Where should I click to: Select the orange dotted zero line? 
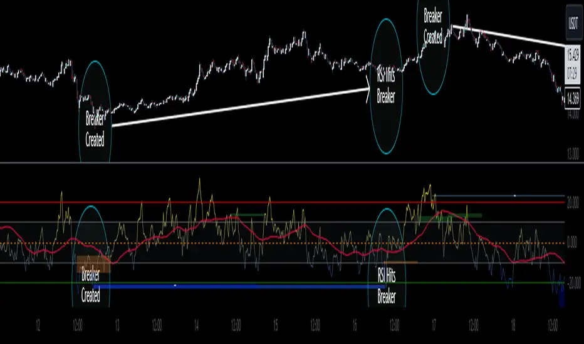point(283,243)
